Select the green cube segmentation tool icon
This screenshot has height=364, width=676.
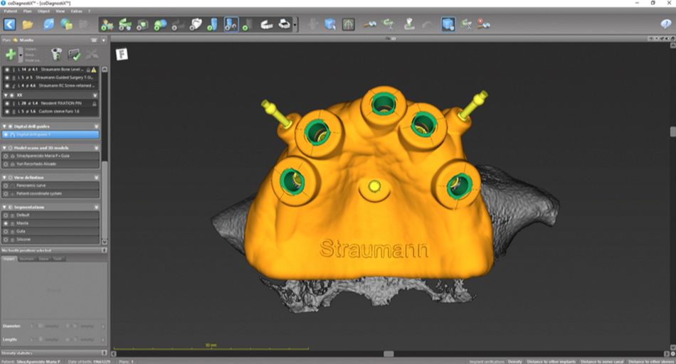143,25
